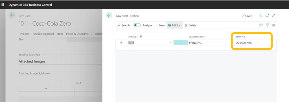The width and height of the screenshot is (289, 102).
Task: Sort by Item No. column header
Action: click(x=133, y=37)
